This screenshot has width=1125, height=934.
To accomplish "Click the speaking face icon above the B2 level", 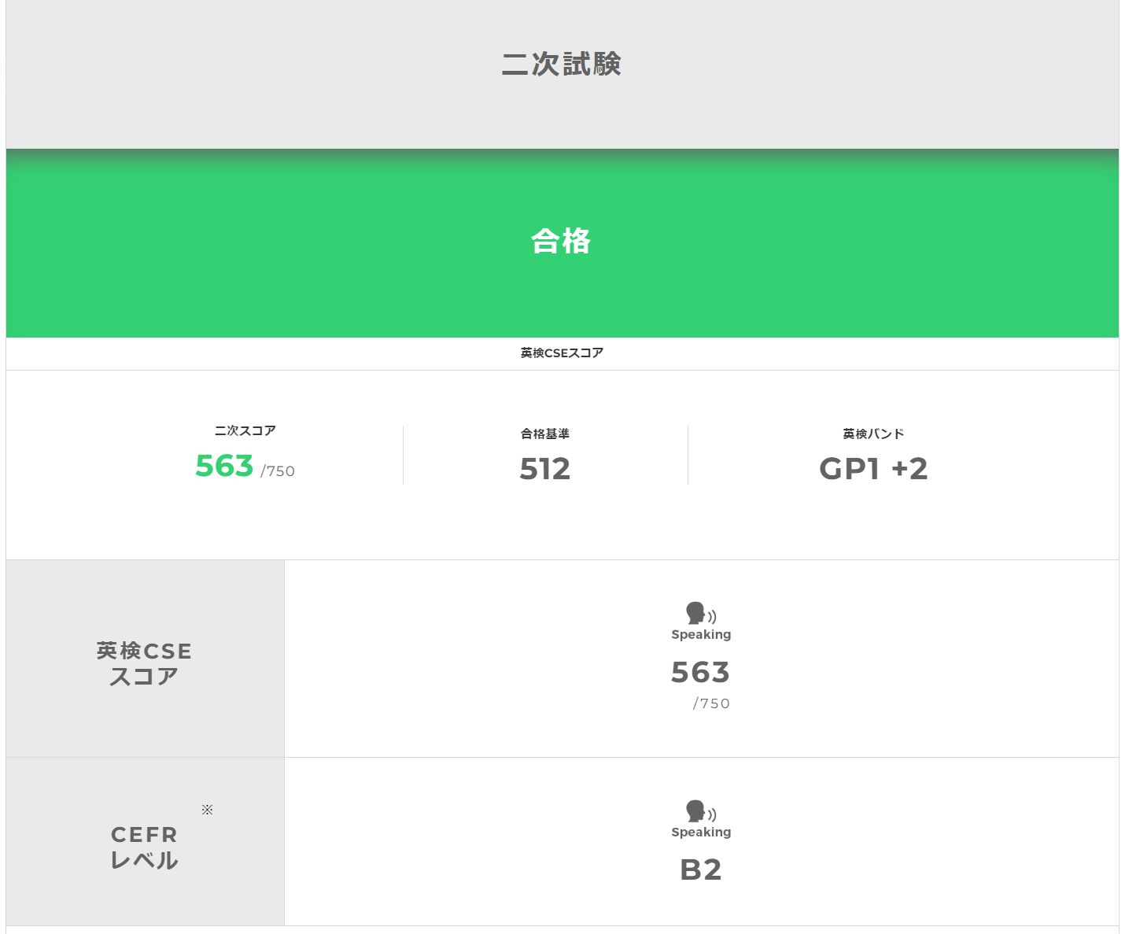I will coord(694,811).
